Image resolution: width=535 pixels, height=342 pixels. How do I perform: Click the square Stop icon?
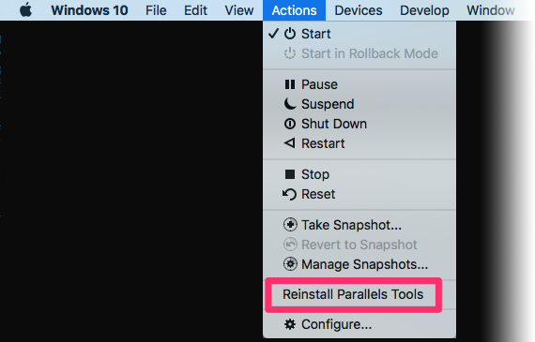(290, 174)
